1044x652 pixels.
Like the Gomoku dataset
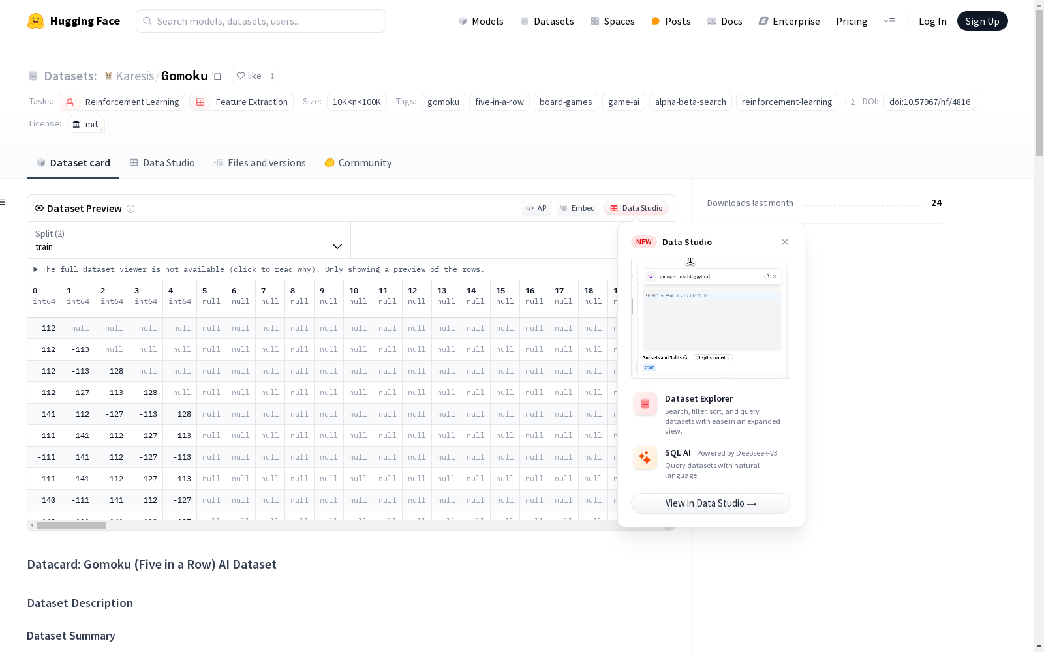[x=249, y=76]
